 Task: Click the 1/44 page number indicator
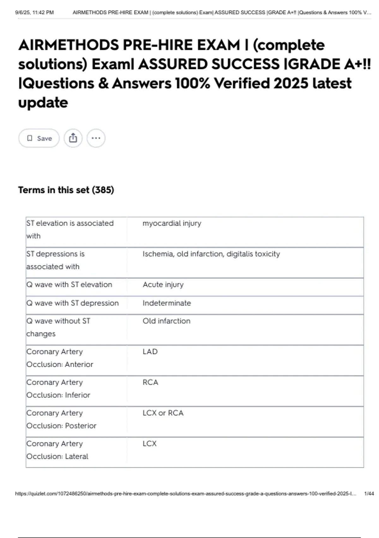[x=369, y=494]
